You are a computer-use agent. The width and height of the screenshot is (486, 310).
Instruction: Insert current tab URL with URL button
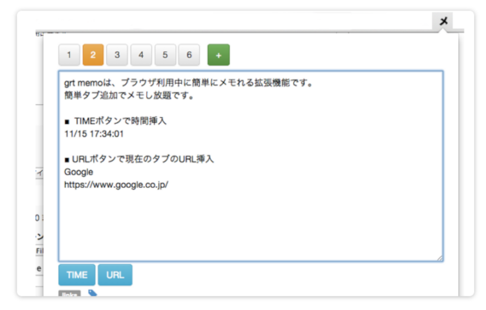click(x=116, y=275)
